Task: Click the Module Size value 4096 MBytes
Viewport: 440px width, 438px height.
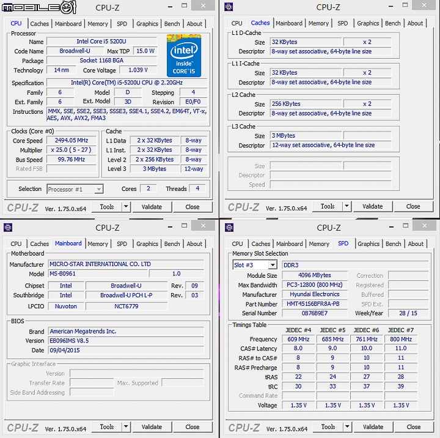Action: (315, 275)
